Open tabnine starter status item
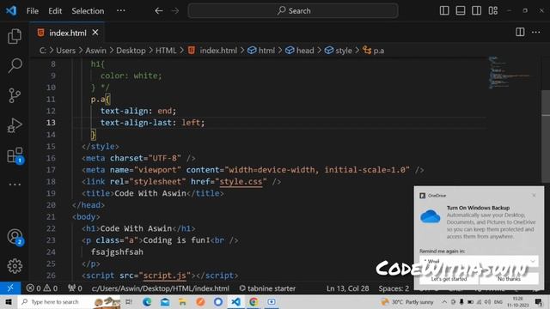 (267, 288)
